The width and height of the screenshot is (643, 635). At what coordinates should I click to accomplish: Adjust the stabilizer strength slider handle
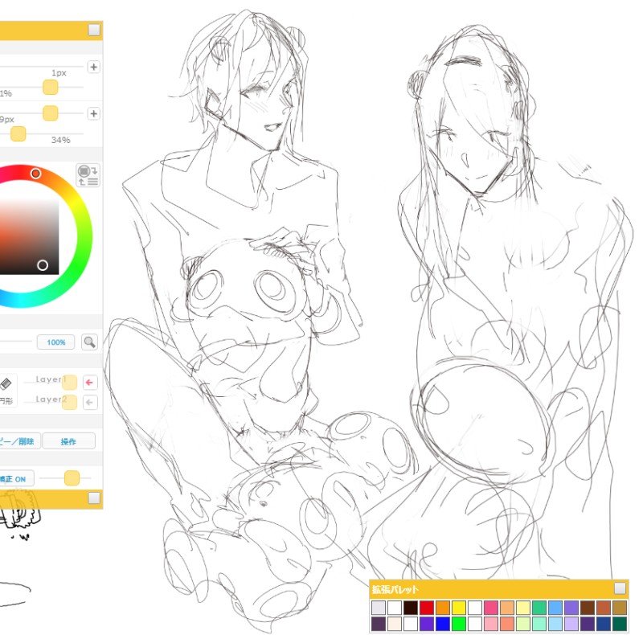coord(72,478)
